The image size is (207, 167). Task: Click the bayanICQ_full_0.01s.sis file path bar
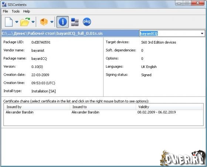[x=70, y=33]
